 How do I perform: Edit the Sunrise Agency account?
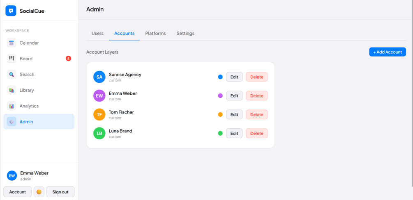coord(234,77)
